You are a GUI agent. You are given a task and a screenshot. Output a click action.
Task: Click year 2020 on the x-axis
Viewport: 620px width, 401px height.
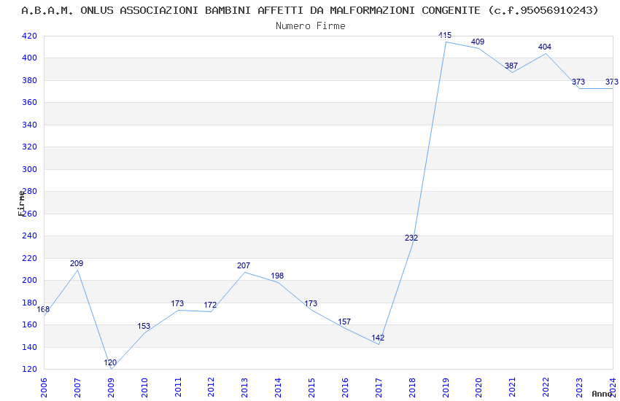478,388
